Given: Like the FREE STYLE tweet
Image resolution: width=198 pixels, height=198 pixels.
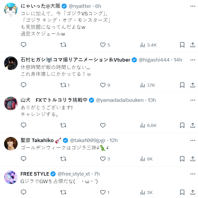Looking at the screenshot, I should point(103,192).
